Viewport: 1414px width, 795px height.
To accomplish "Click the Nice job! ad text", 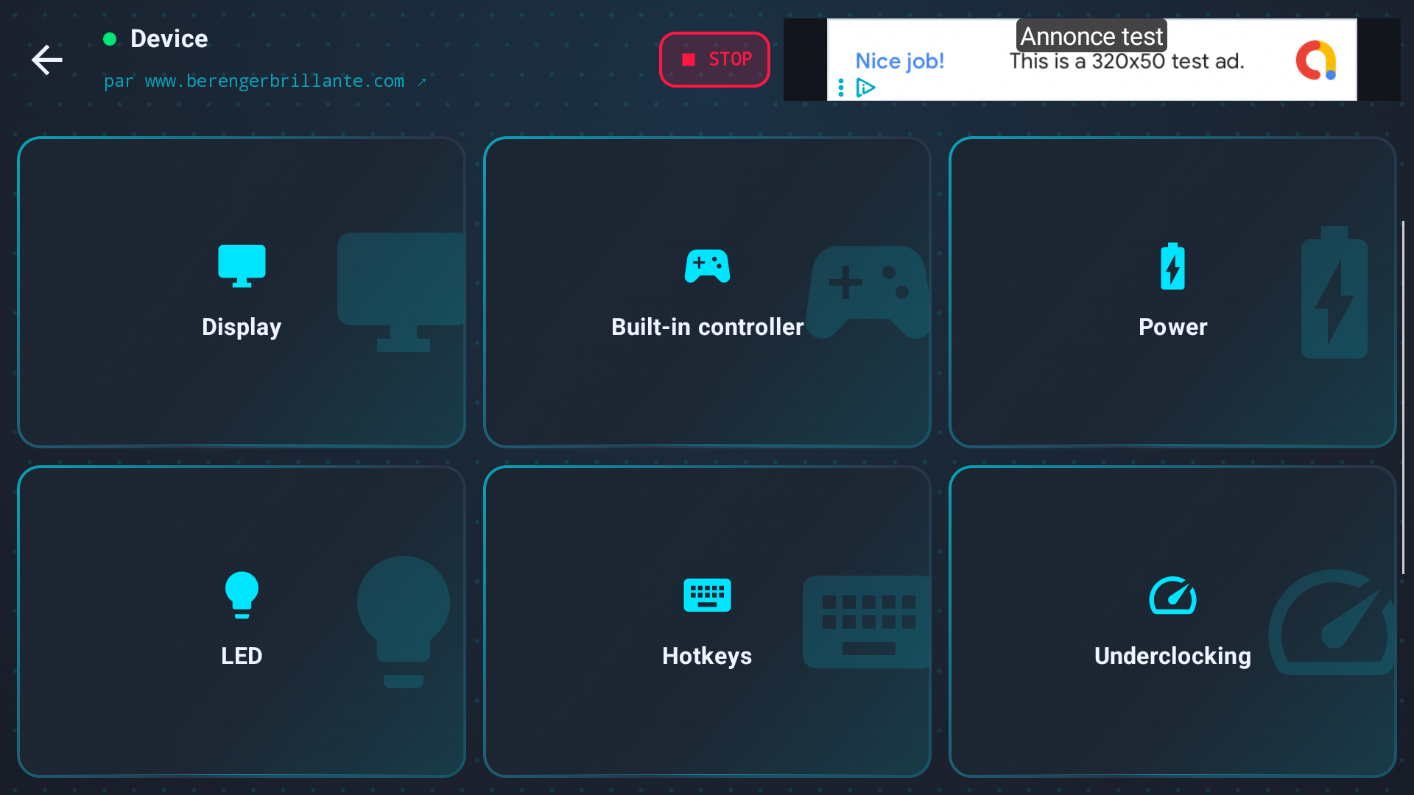I will click(899, 61).
